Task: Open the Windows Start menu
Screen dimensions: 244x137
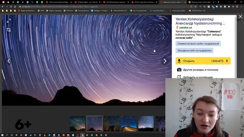Action: coord(2,135)
